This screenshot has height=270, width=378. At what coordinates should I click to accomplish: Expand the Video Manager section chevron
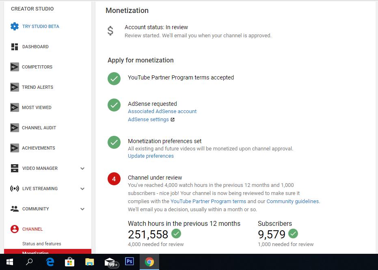pos(82,169)
